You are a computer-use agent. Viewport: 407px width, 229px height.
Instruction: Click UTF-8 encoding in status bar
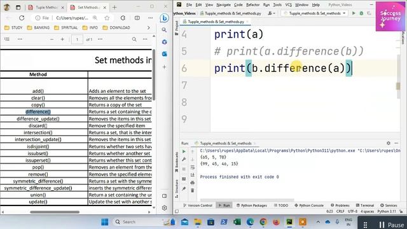pos(352,211)
